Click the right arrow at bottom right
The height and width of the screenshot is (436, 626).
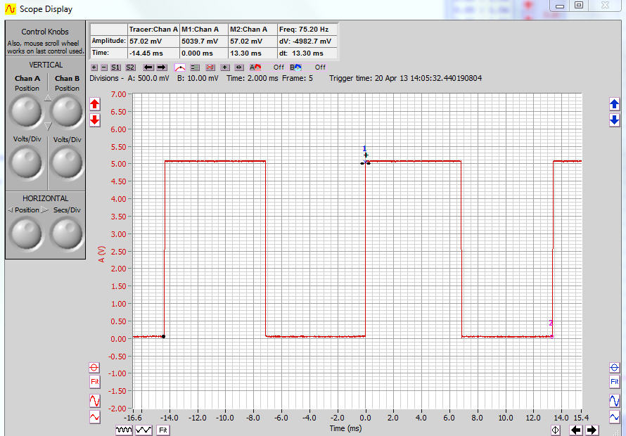pyautogui.click(x=592, y=430)
